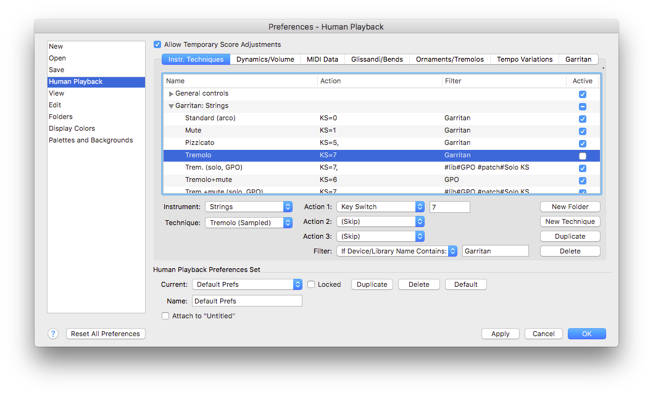
Task: Click the Filter text field containing Garritan
Action: click(496, 251)
